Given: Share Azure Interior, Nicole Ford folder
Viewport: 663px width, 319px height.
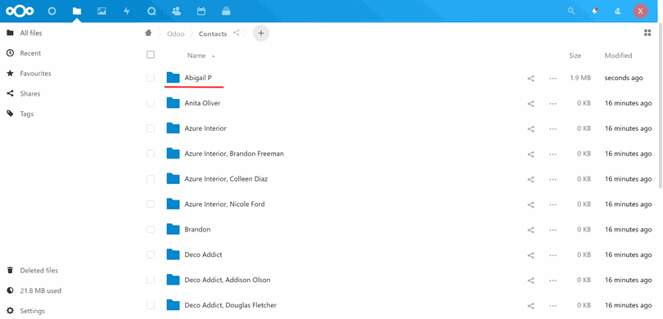Looking at the screenshot, I should pyautogui.click(x=530, y=204).
